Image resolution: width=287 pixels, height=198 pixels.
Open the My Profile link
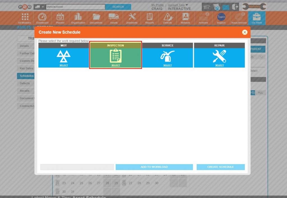(x=157, y=5)
